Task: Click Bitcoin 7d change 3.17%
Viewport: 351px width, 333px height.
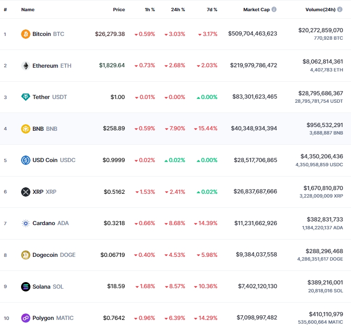Action: pyautogui.click(x=208, y=34)
